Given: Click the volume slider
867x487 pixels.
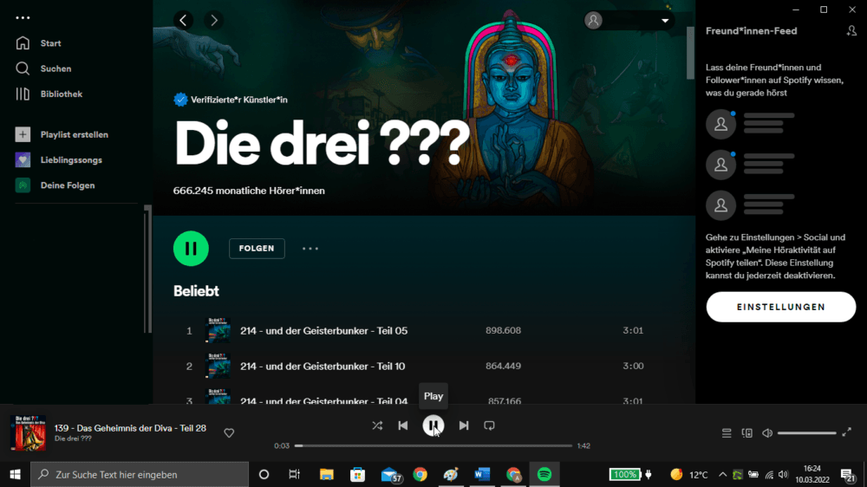Looking at the screenshot, I should coord(806,433).
